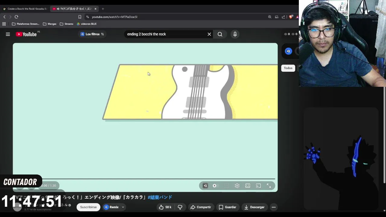Open a new browser tab
The width and height of the screenshot is (386, 217).
[103, 9]
